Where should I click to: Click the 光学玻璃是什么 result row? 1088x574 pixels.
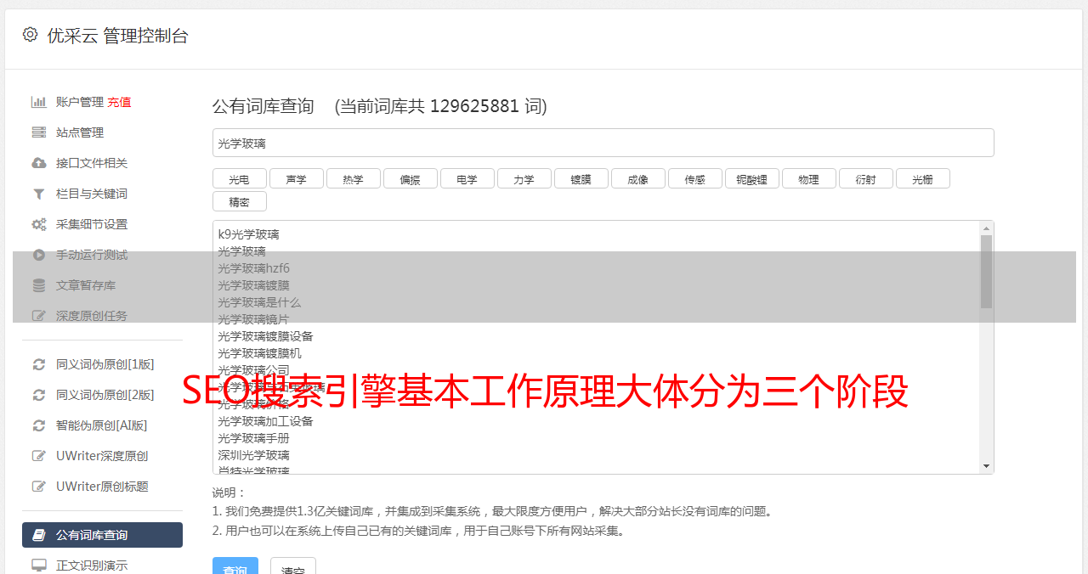[x=259, y=302]
